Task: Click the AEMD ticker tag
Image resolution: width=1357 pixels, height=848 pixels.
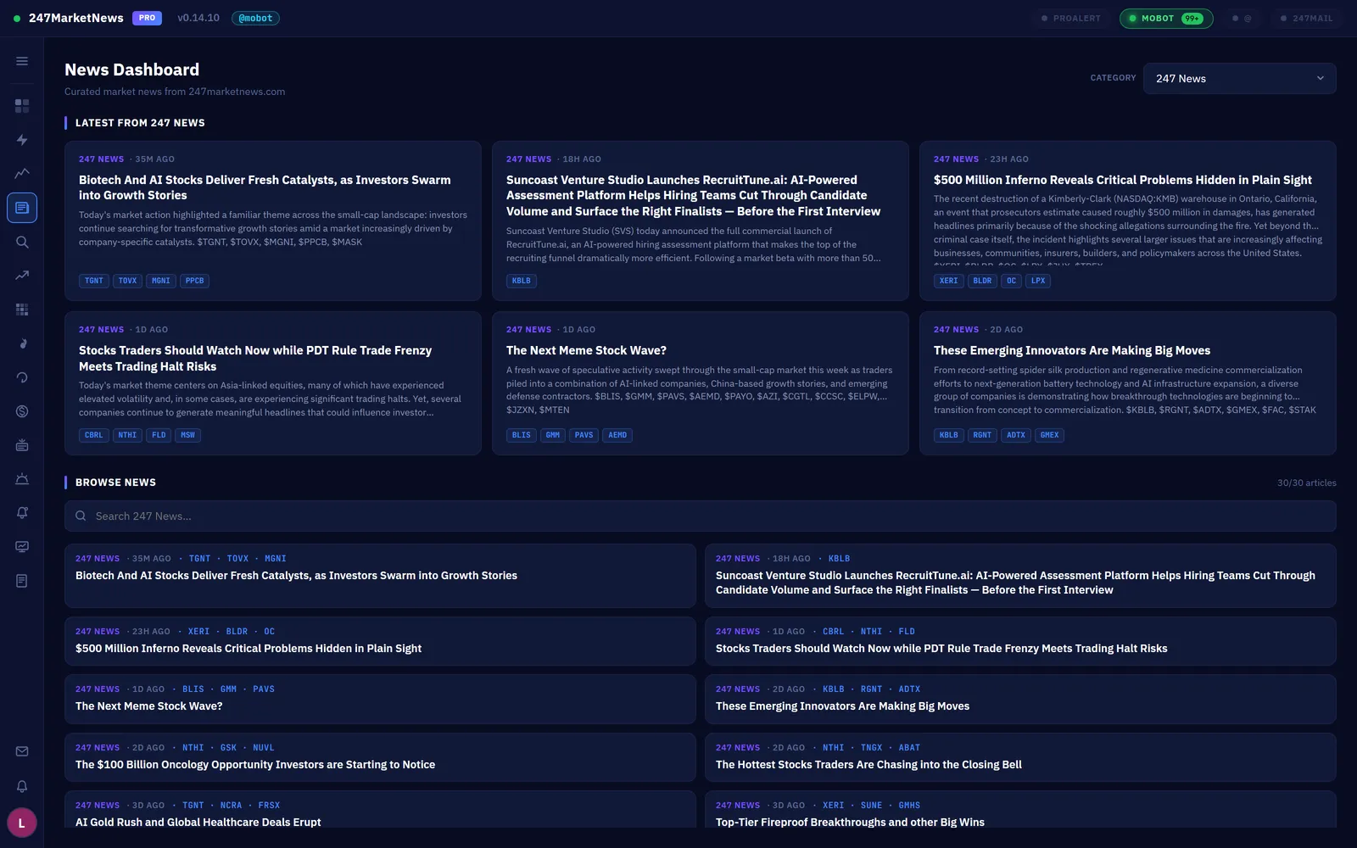Action: (x=617, y=435)
